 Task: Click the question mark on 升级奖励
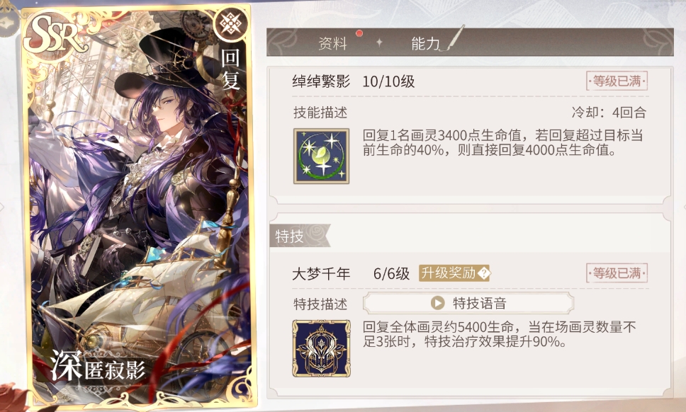pyautogui.click(x=483, y=273)
